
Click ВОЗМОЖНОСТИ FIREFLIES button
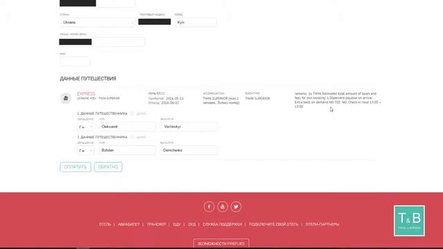point(221,243)
